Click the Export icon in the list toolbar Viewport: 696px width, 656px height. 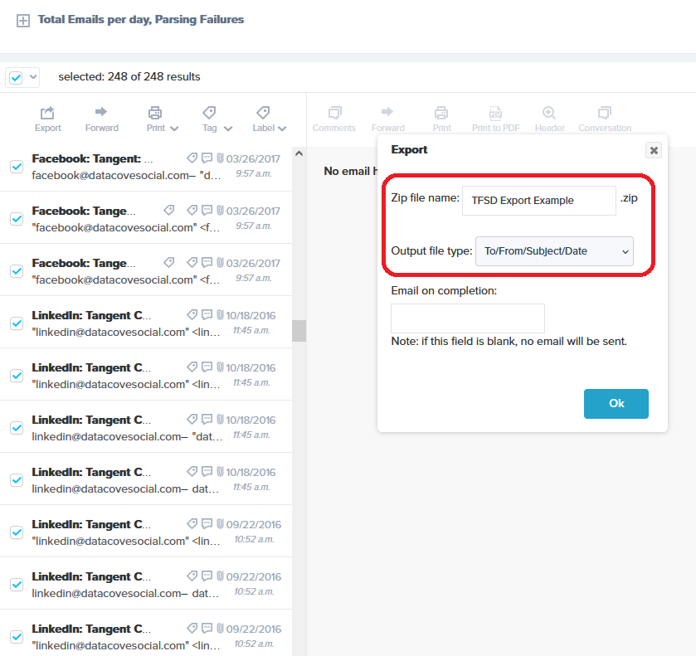pyautogui.click(x=48, y=114)
